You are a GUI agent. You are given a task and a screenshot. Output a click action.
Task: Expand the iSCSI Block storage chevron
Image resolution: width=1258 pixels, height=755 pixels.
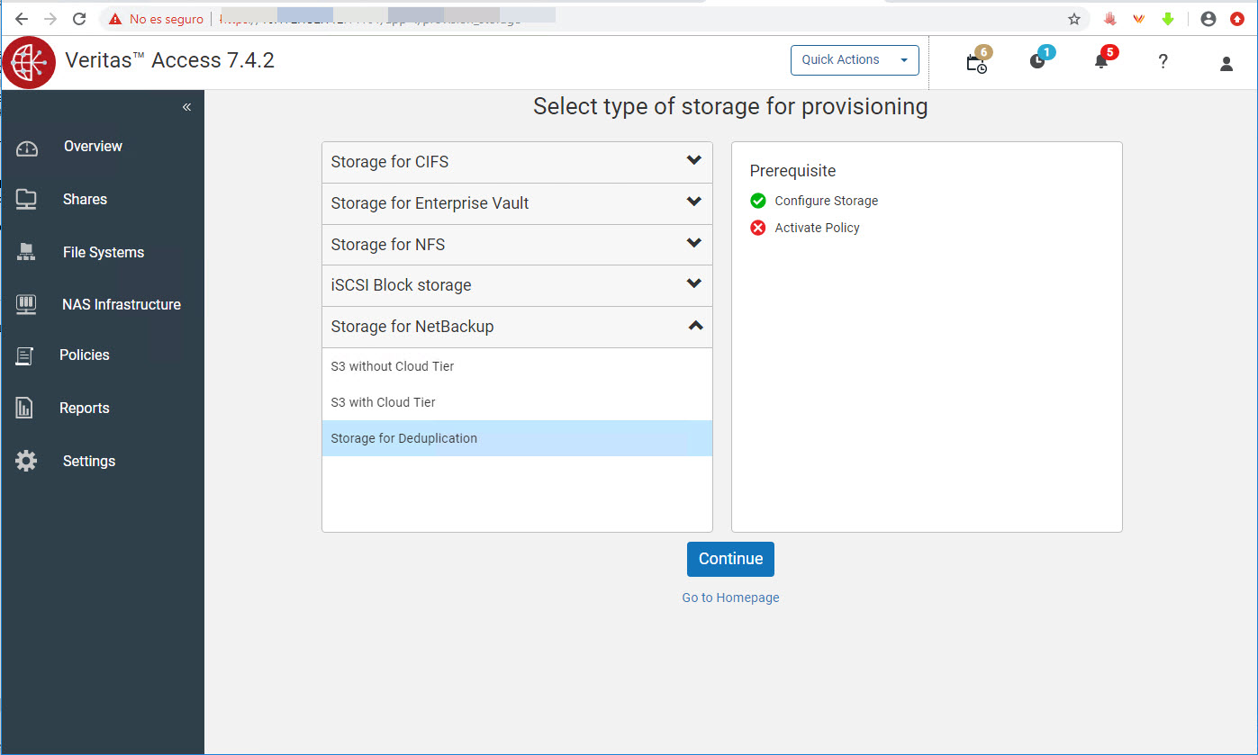pyautogui.click(x=693, y=283)
